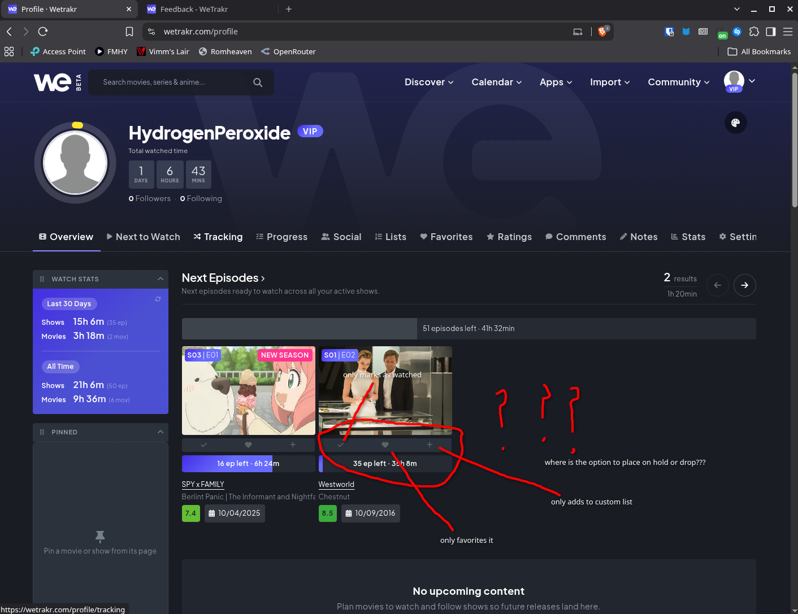Click the SPY x FAMILY progress bar
This screenshot has width=798, height=614.
click(249, 464)
